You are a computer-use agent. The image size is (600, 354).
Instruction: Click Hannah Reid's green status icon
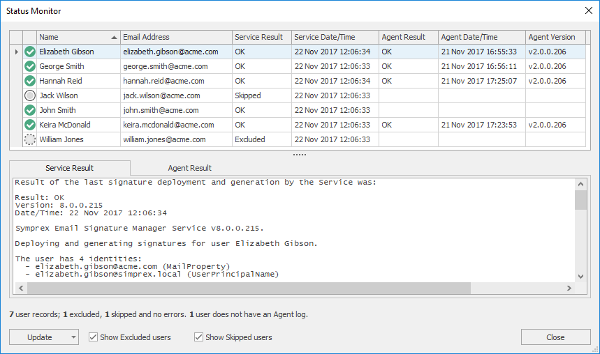pyautogui.click(x=29, y=81)
